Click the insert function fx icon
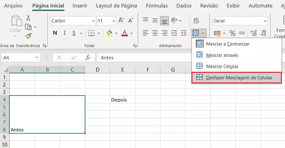 tap(88, 58)
